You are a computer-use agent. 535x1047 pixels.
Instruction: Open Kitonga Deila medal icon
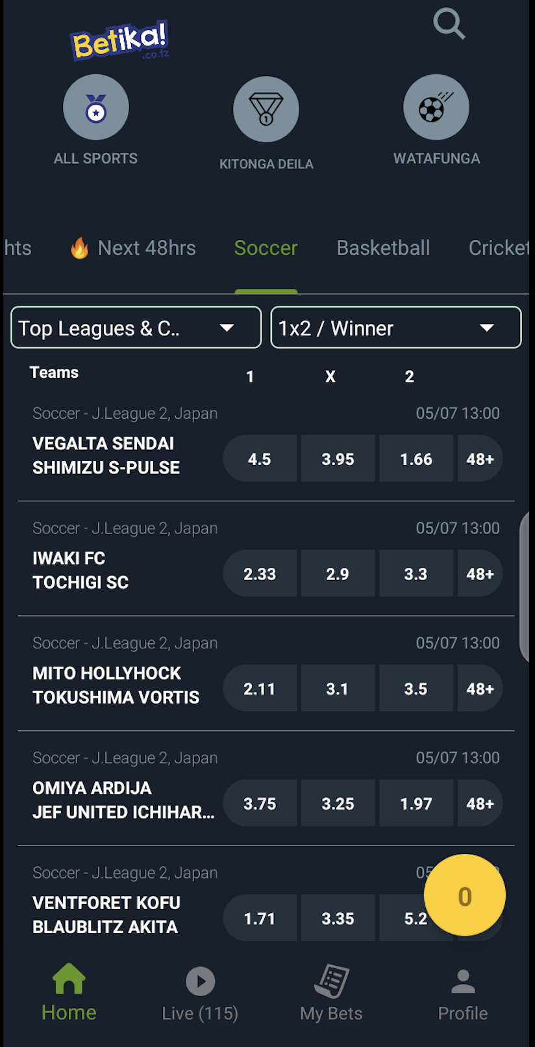coord(266,109)
